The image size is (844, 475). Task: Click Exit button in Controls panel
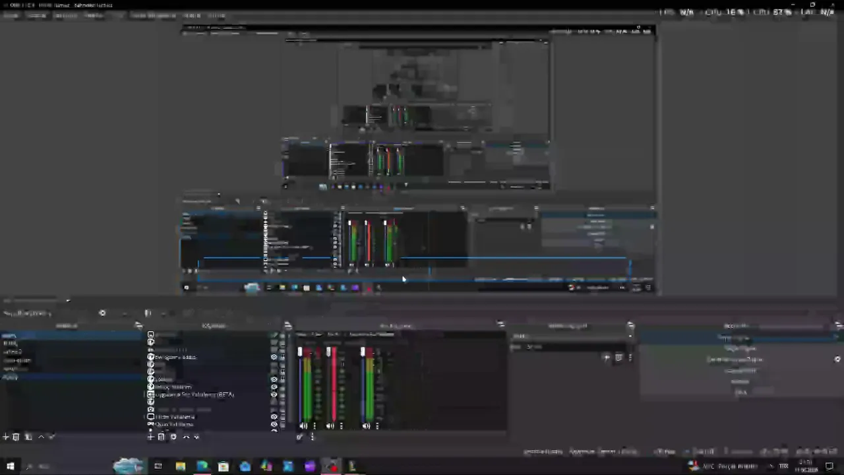(x=738, y=392)
